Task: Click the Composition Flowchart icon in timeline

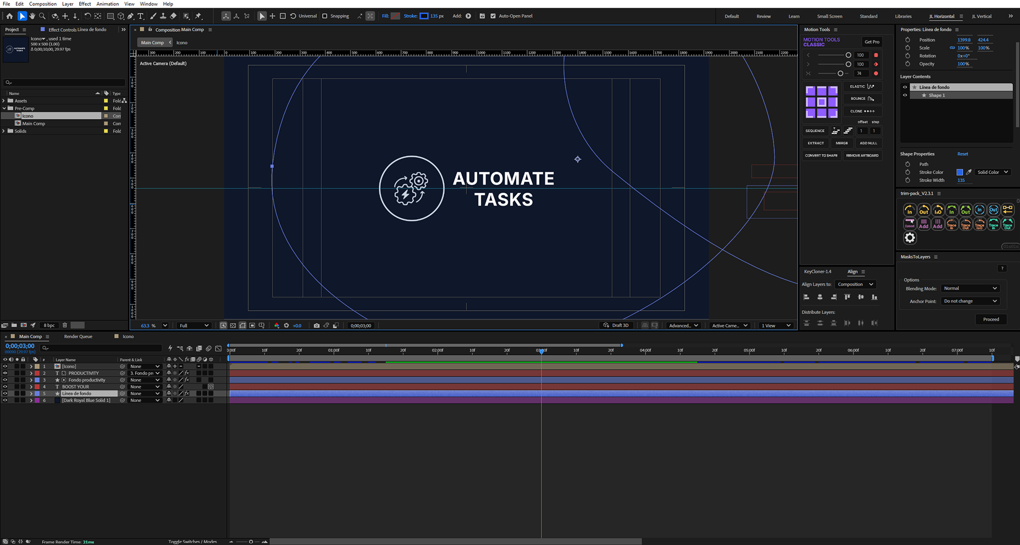Action: click(x=180, y=348)
